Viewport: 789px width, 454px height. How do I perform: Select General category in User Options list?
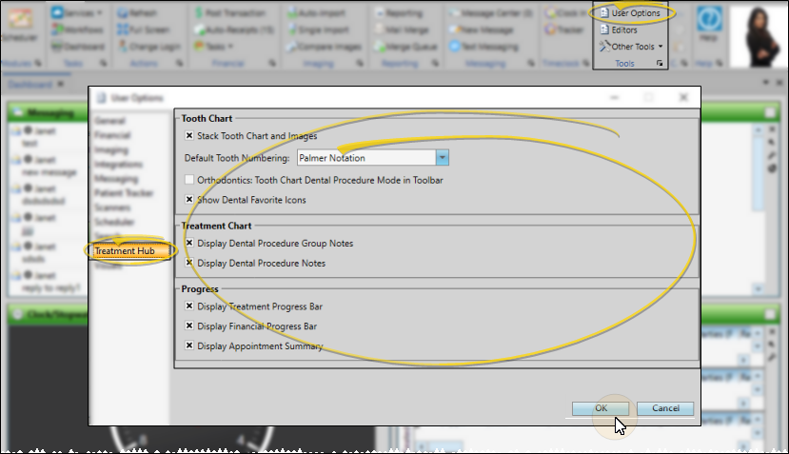[110, 121]
